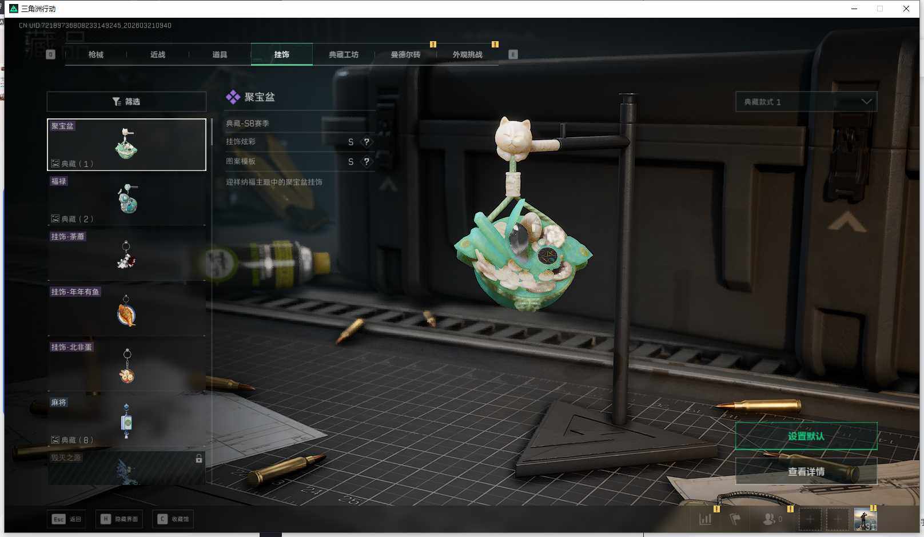Expand the 典藏款式 1 dropdown
This screenshot has height=537, width=924.
806,102
